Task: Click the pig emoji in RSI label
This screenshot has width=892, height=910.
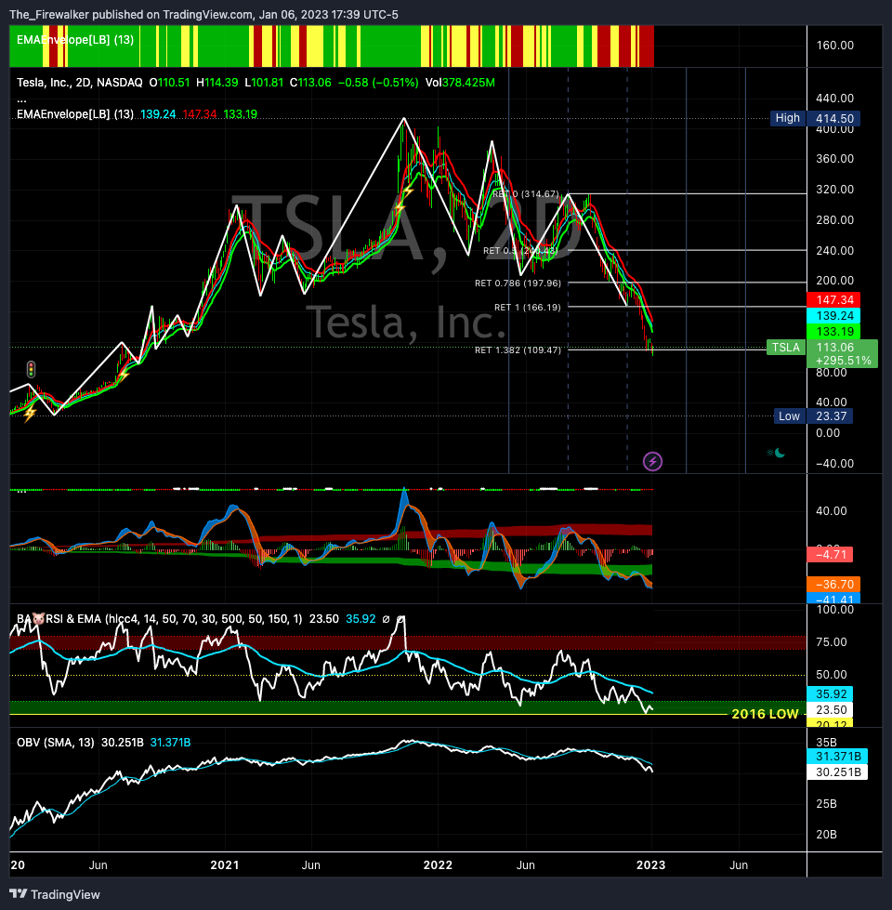Action: point(38,619)
